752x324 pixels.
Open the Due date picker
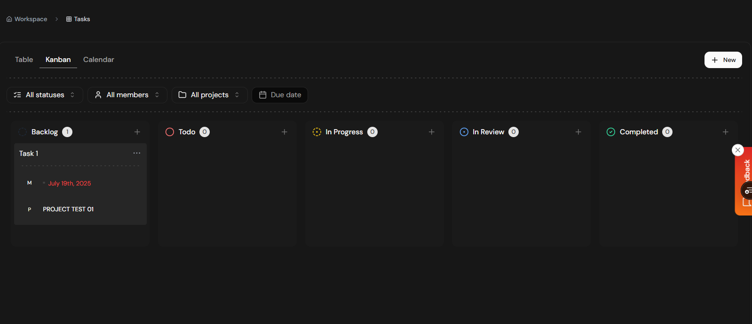280,95
